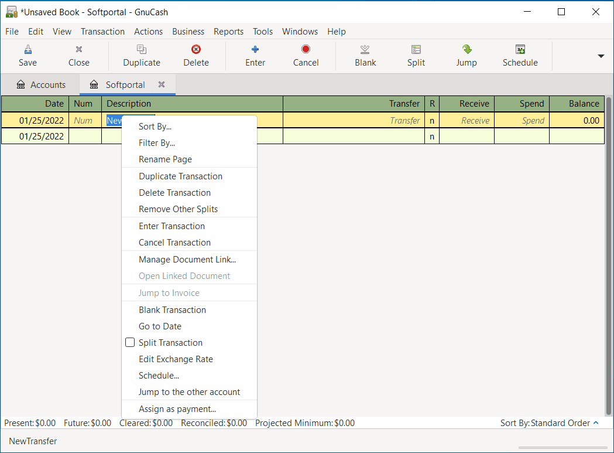Choose Go to Date entry
Screen dimensions: 614x453
tap(189, 326)
